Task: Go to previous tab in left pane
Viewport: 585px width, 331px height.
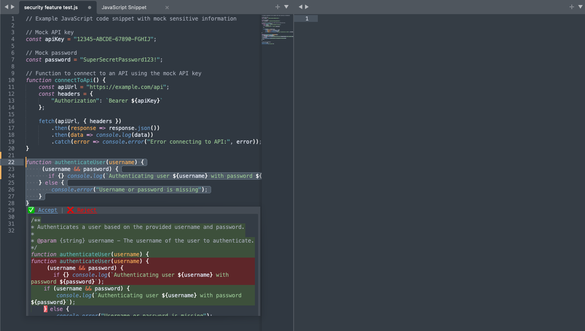Action: tap(6, 7)
